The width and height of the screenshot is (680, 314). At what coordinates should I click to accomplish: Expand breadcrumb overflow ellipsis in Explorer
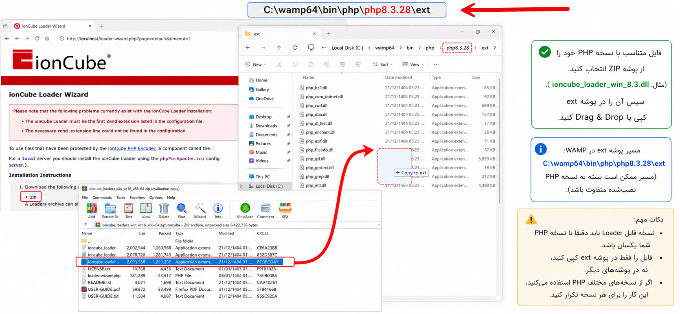click(324, 48)
